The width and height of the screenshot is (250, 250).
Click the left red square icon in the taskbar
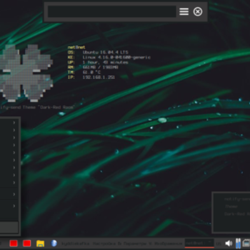point(14,243)
